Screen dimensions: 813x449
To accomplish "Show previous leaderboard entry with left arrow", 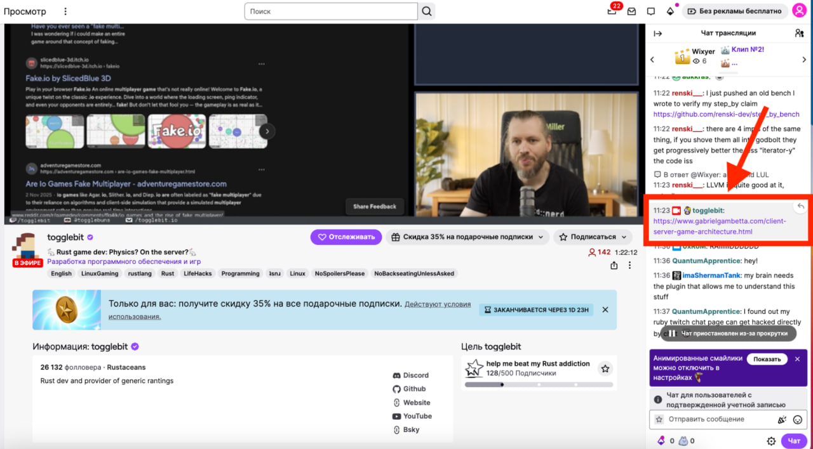I will tap(652, 60).
